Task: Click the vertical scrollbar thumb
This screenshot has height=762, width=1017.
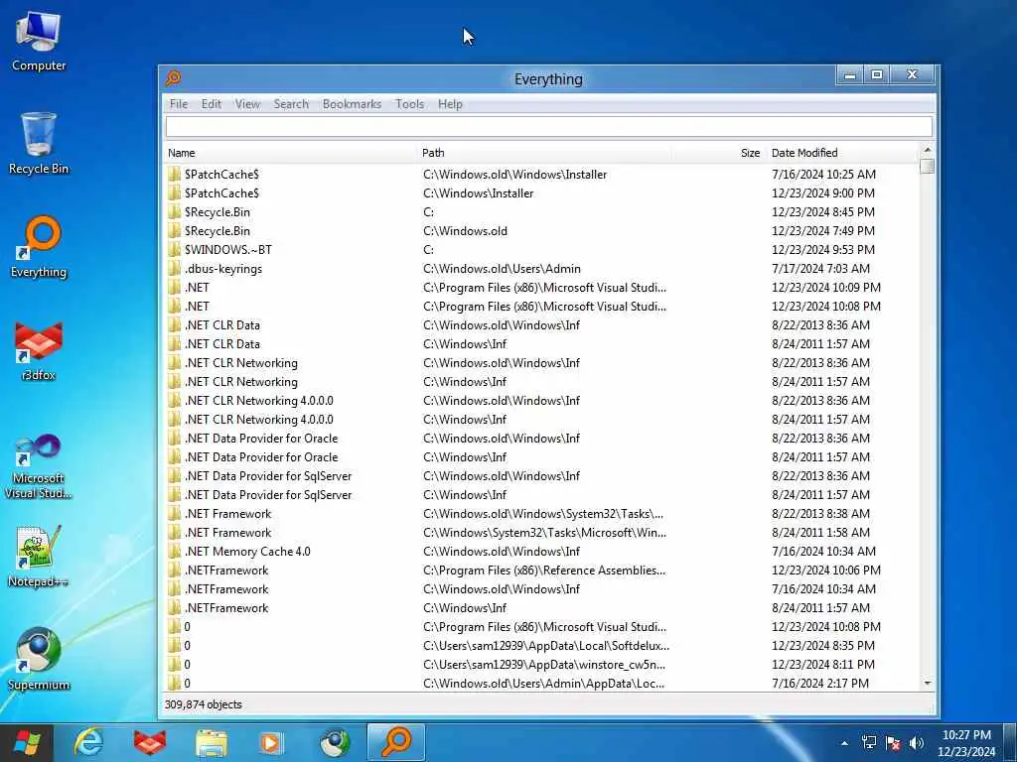Action: 927,167
